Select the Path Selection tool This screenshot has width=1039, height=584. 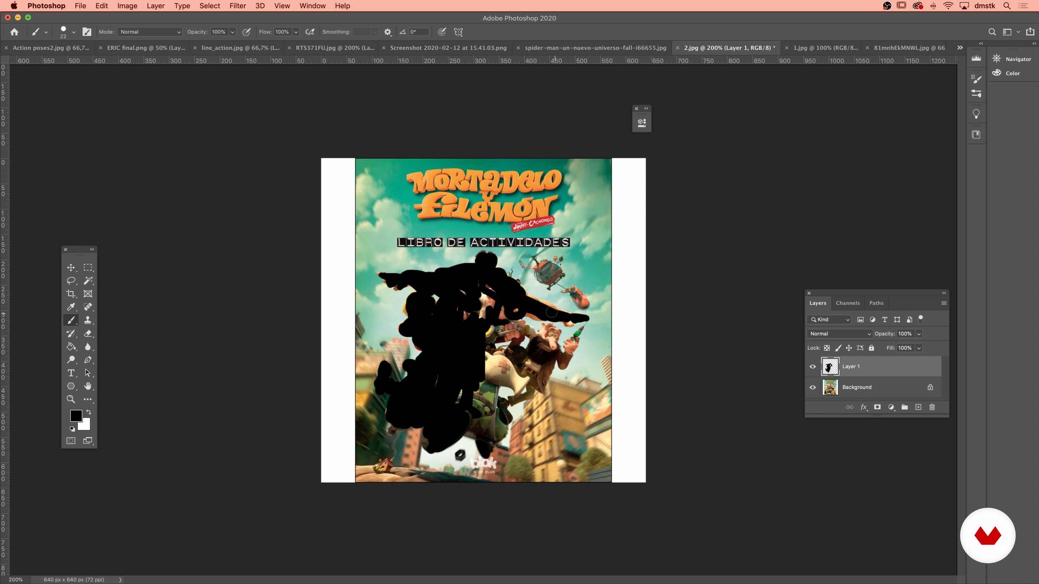pos(88,373)
